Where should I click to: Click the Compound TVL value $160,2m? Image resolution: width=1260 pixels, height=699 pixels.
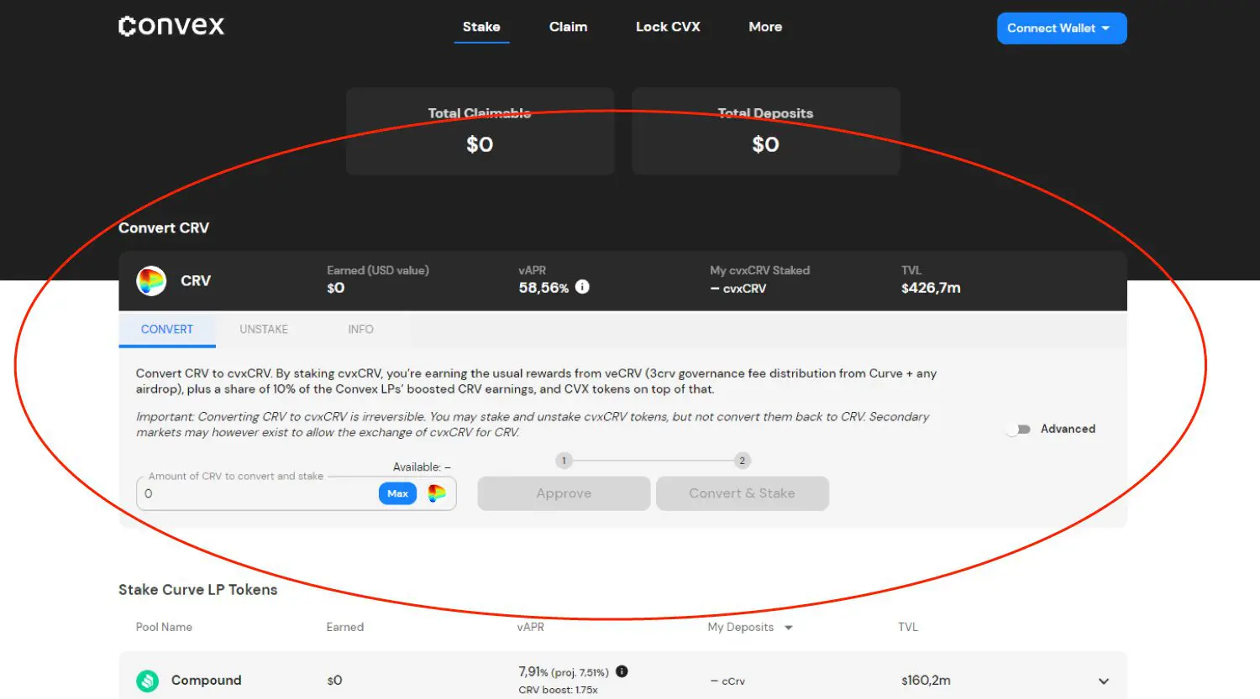tap(926, 681)
